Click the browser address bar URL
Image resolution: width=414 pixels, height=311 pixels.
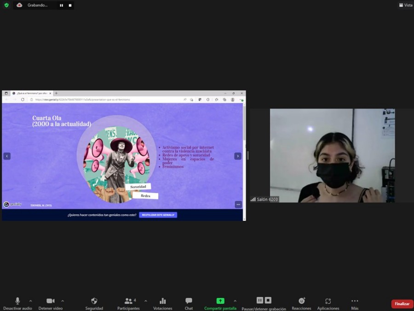(x=83, y=100)
